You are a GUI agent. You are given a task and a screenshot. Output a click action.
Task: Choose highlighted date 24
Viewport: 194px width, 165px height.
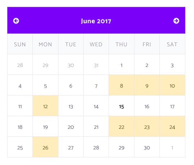point(172,126)
